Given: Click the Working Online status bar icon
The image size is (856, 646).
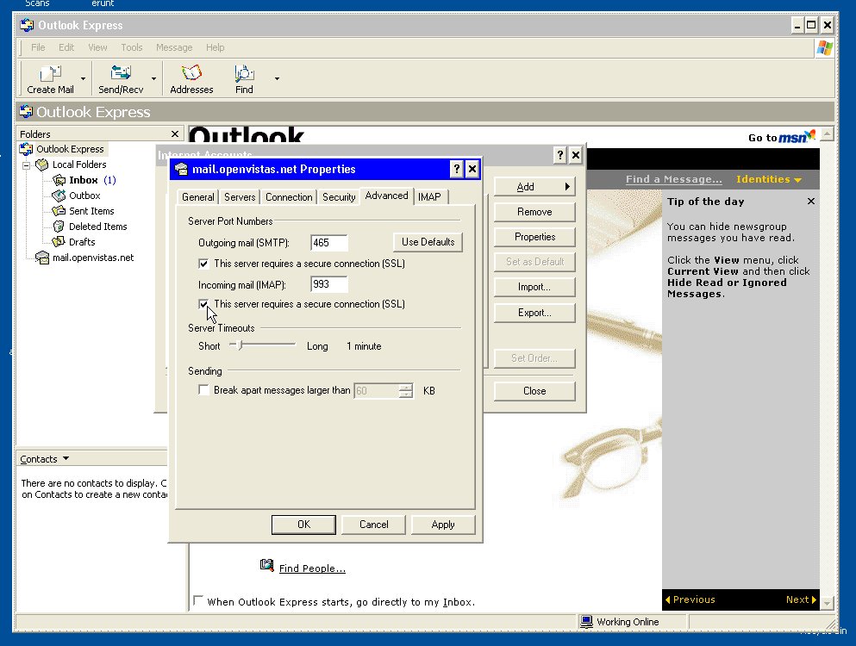Looking at the screenshot, I should [587, 622].
